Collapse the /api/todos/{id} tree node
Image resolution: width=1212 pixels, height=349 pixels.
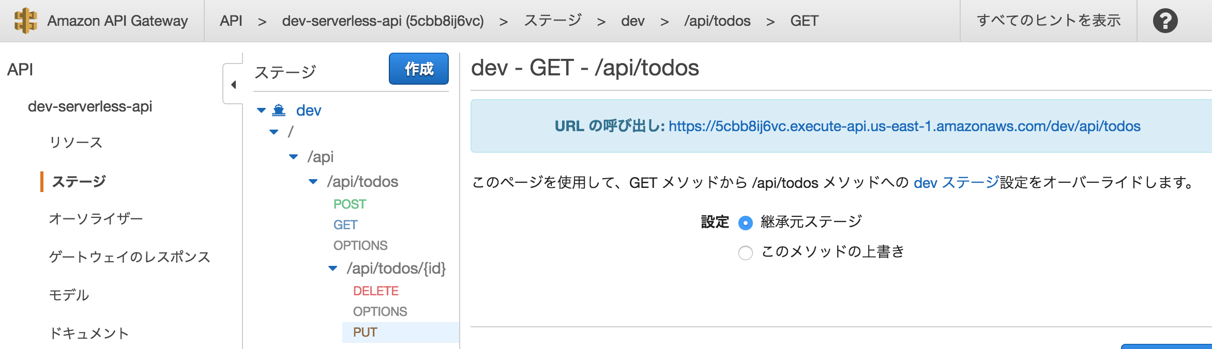[333, 268]
